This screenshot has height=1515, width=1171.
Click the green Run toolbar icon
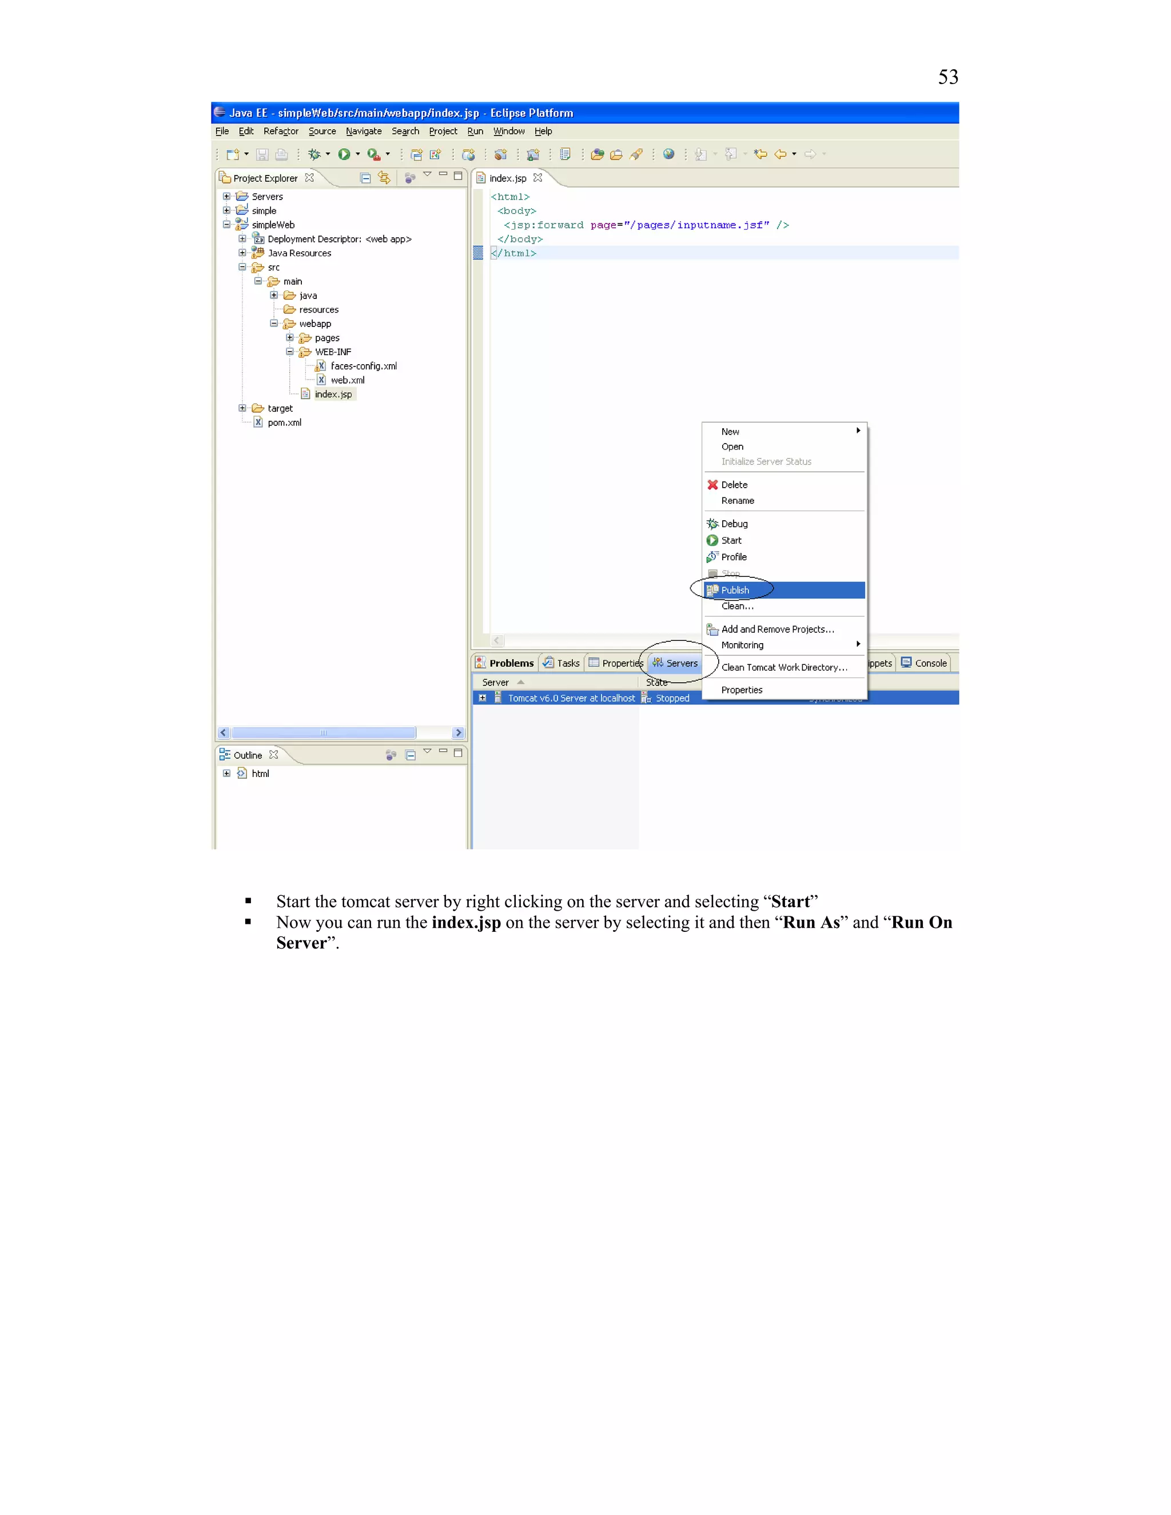[344, 154]
